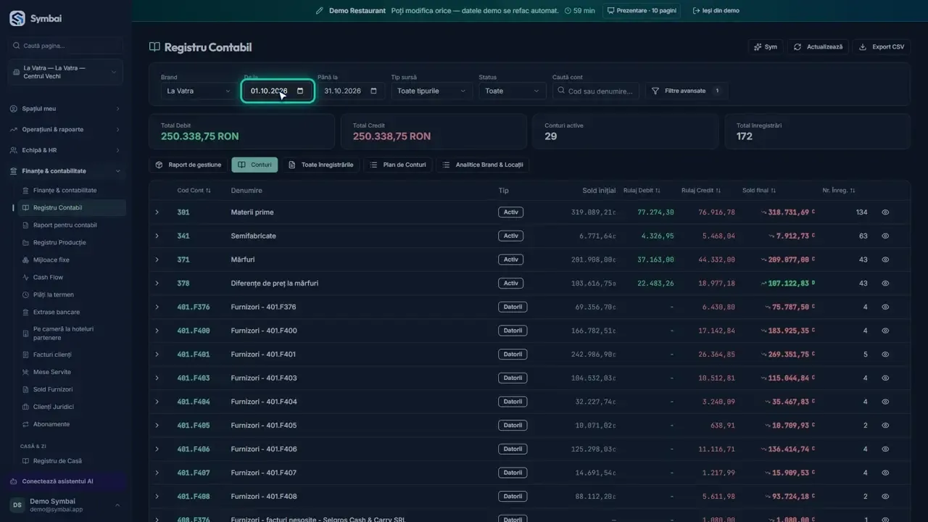Open Plăți la termen sidebar item
The width and height of the screenshot is (928, 522).
(54, 294)
